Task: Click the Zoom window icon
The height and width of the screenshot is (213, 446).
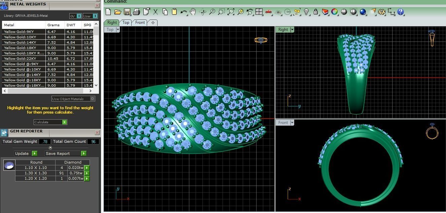Action: point(221,12)
